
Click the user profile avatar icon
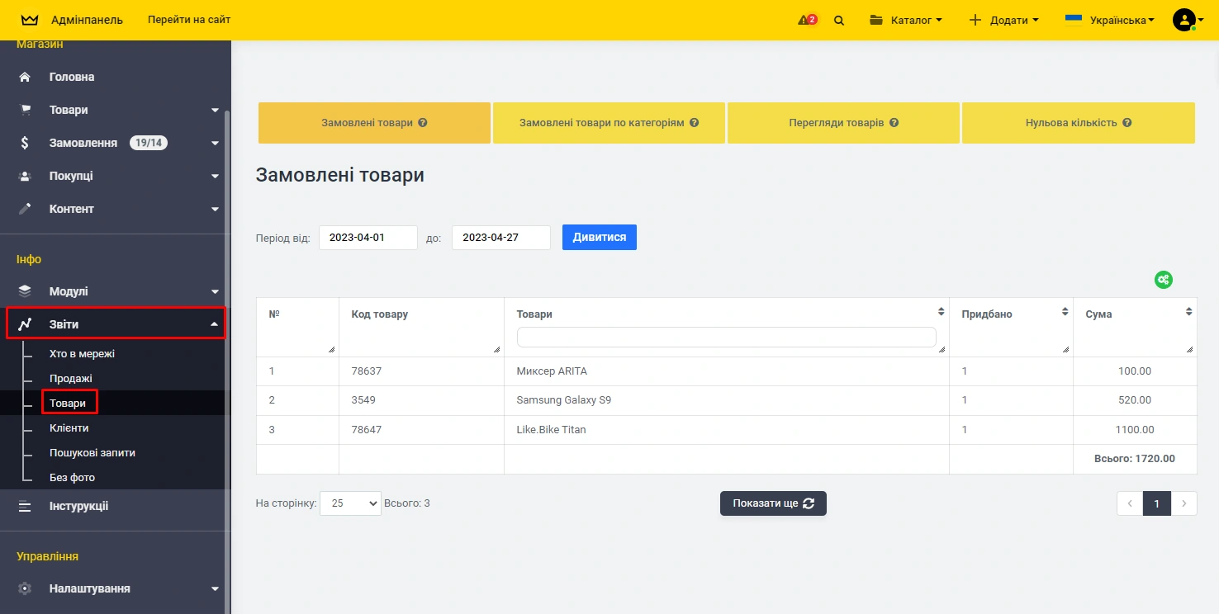click(1183, 20)
